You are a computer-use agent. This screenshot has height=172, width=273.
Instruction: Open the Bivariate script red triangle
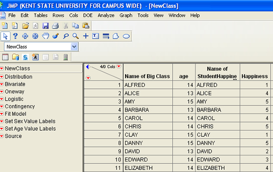tap(2, 84)
